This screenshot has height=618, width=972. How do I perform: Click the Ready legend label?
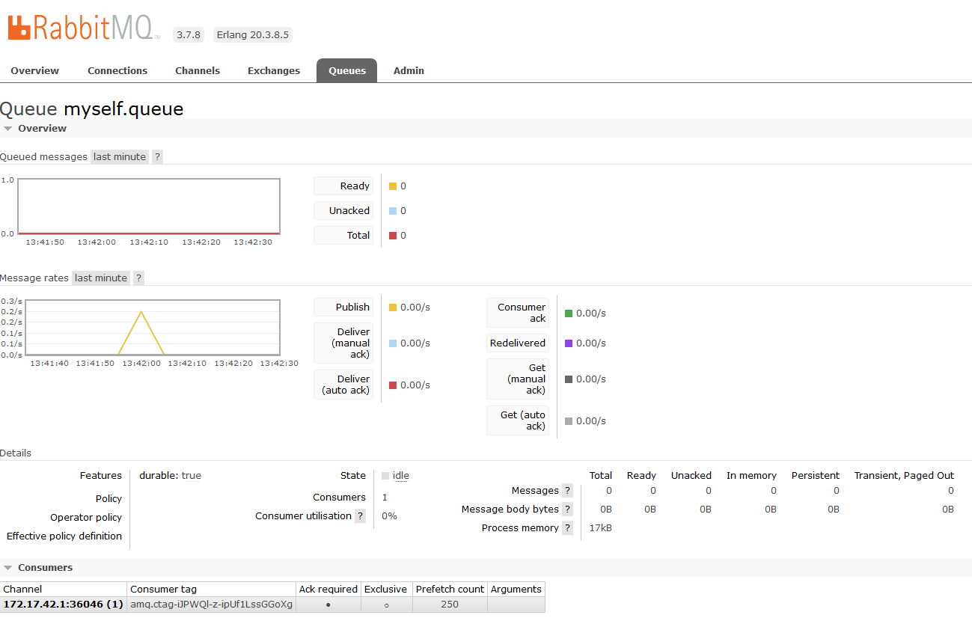pyautogui.click(x=343, y=186)
